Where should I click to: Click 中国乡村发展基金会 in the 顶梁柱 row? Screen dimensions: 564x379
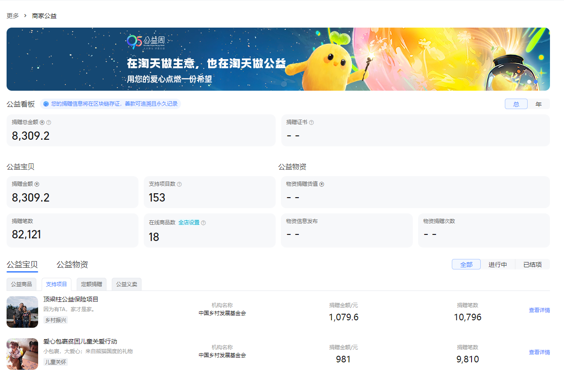pos(222,313)
